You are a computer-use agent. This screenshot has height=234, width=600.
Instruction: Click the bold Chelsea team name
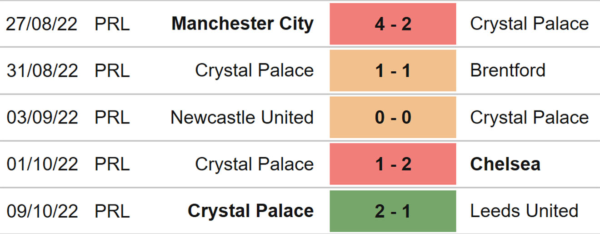point(505,164)
